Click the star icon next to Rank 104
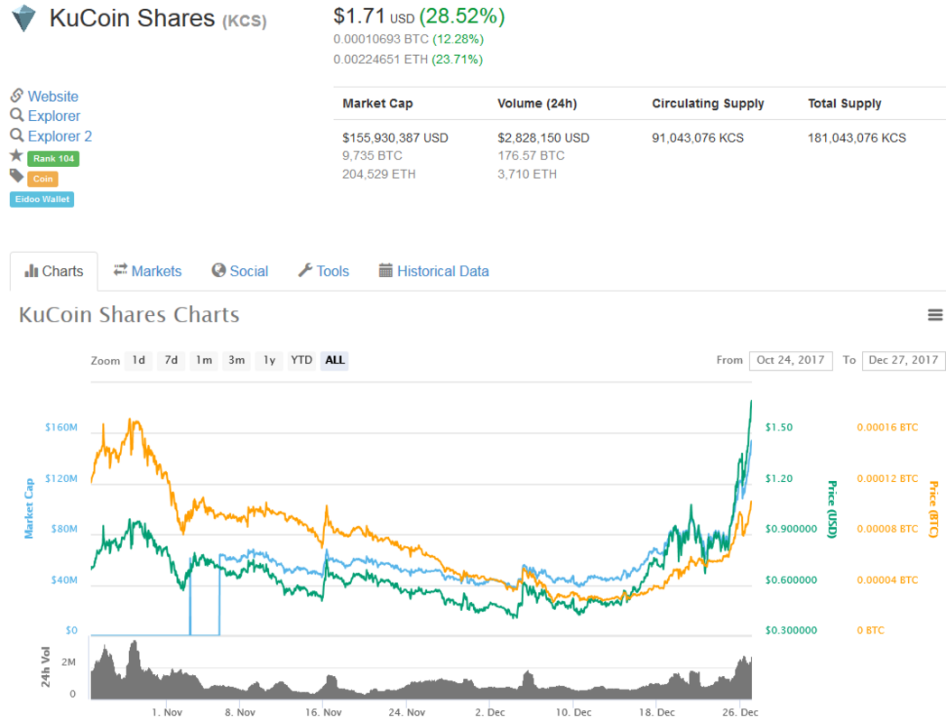 coord(16,155)
